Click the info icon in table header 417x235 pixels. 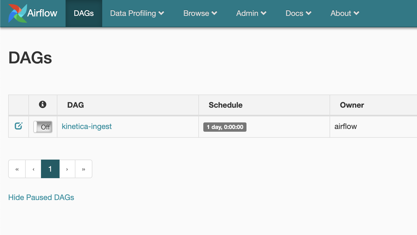(x=43, y=104)
